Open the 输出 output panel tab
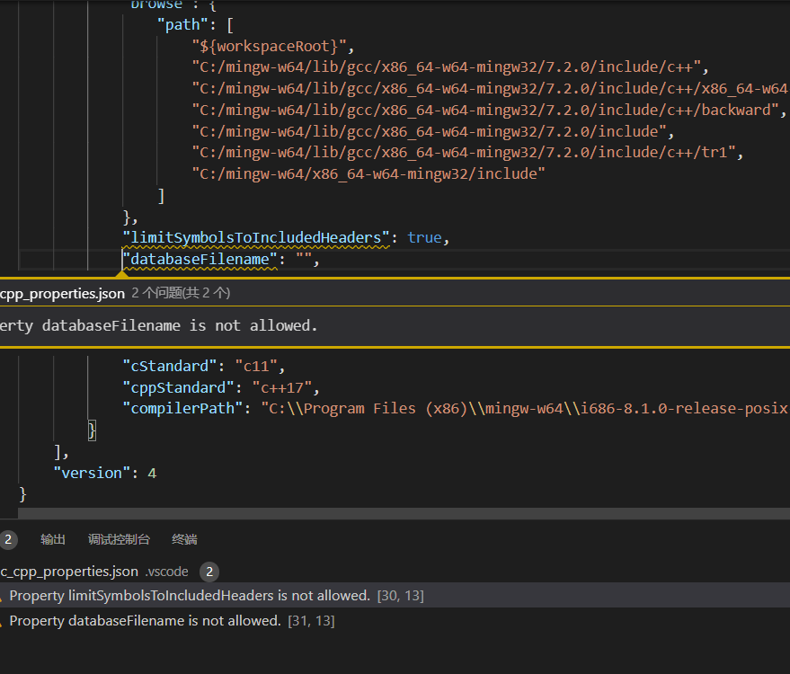The image size is (790, 674). click(53, 539)
